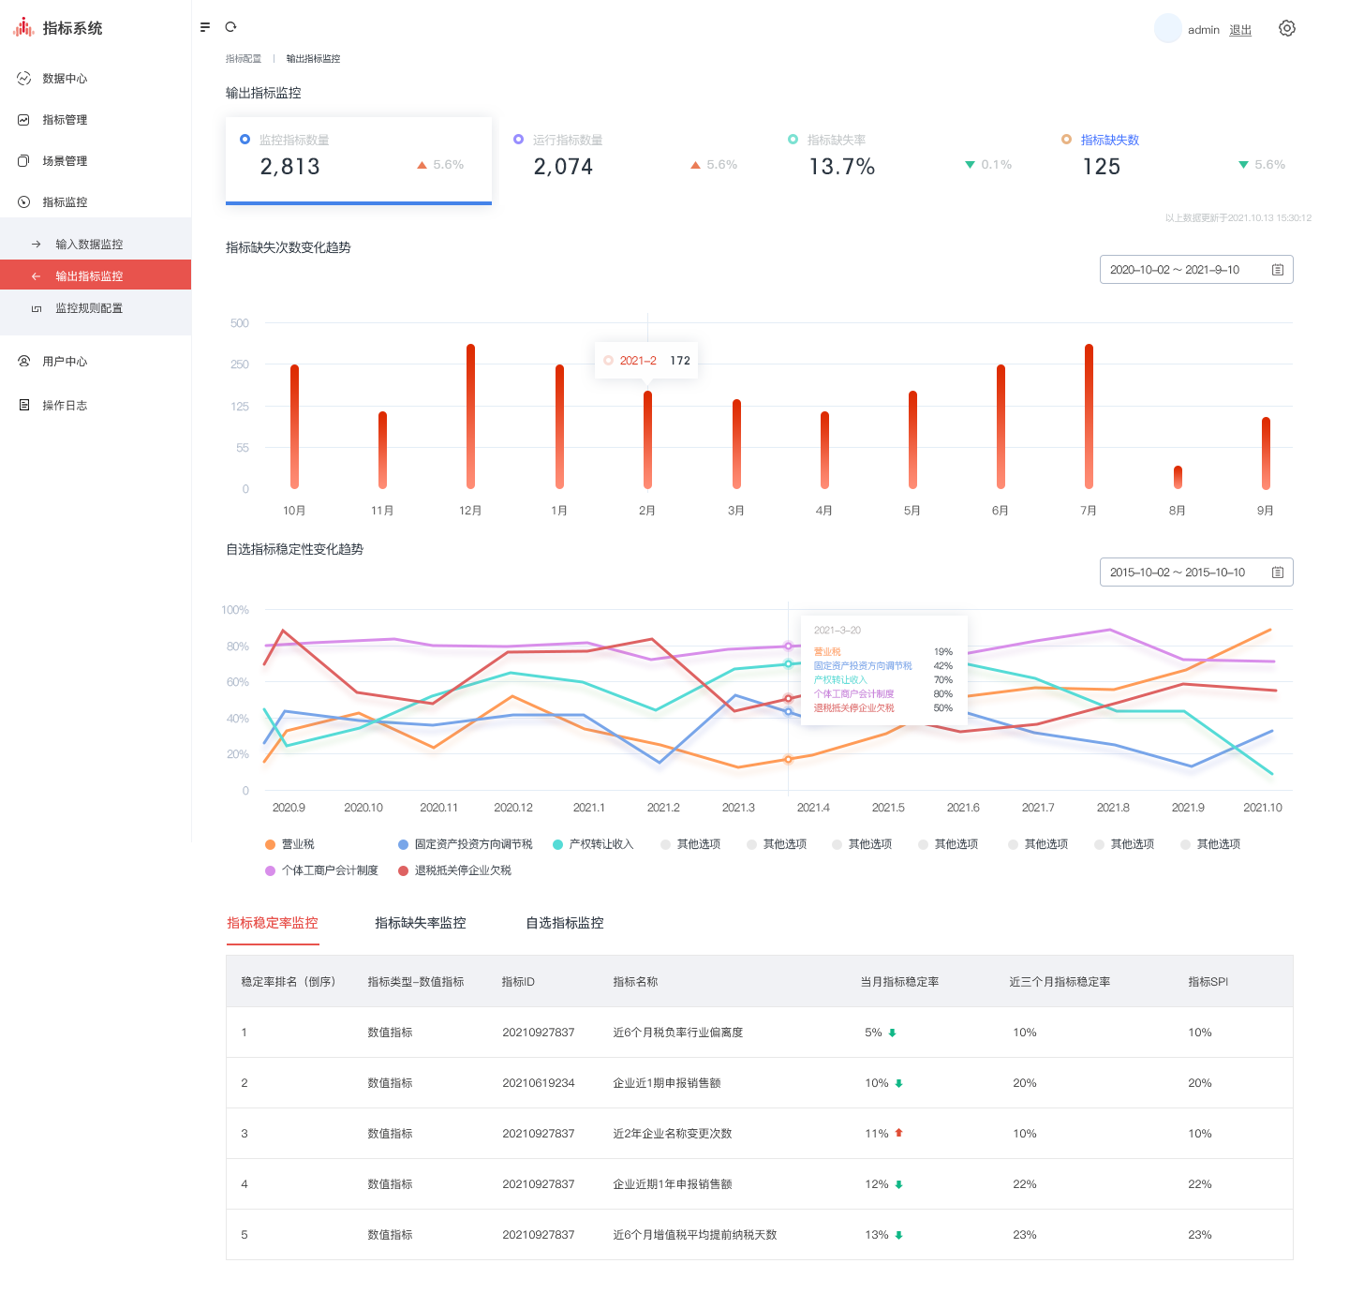
Task: Switch to the 自选指标监控 tab
Action: [x=564, y=923]
